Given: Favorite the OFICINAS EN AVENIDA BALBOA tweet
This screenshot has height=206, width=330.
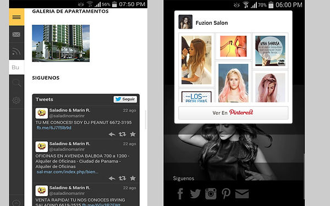Looking at the screenshot, I should 133,178.
